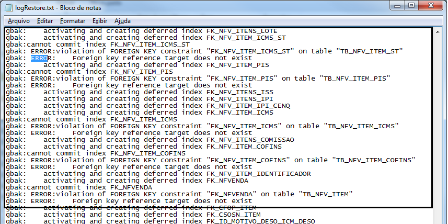The height and width of the screenshot is (224, 448).
Task: Open the Editar menu
Action: tap(45, 21)
